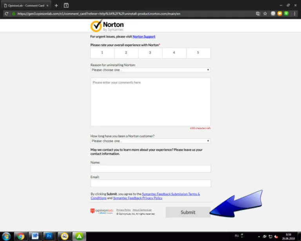The image size is (301, 241).
Task: Open the Norton Support link
Action: pyautogui.click(x=144, y=37)
